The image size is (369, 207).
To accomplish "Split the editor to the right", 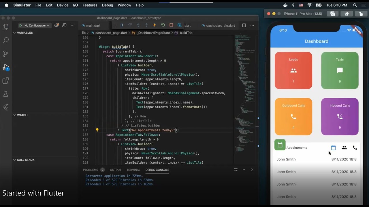I will 244,25.
